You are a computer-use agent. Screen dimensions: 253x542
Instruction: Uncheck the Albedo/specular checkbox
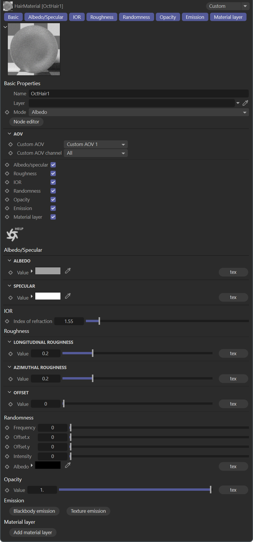click(x=53, y=165)
